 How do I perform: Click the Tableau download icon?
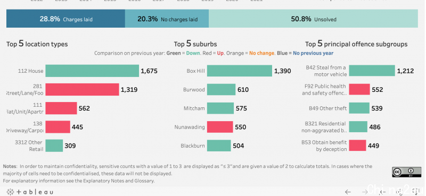(416, 191)
